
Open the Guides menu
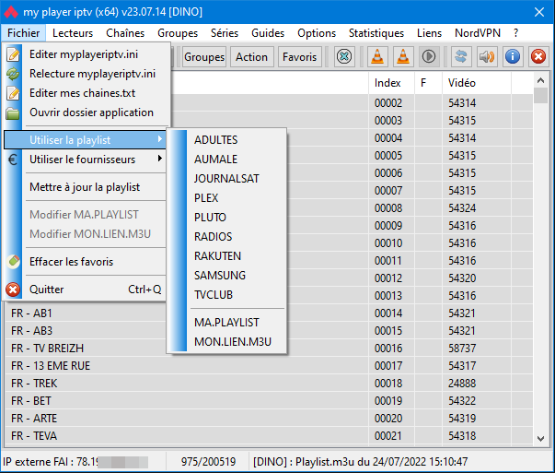(268, 33)
